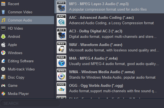Open Editing Software category label

pos(21,61)
